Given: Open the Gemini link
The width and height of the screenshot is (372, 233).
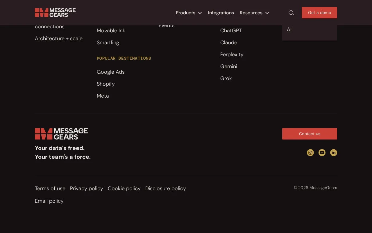Looking at the screenshot, I should [229, 66].
